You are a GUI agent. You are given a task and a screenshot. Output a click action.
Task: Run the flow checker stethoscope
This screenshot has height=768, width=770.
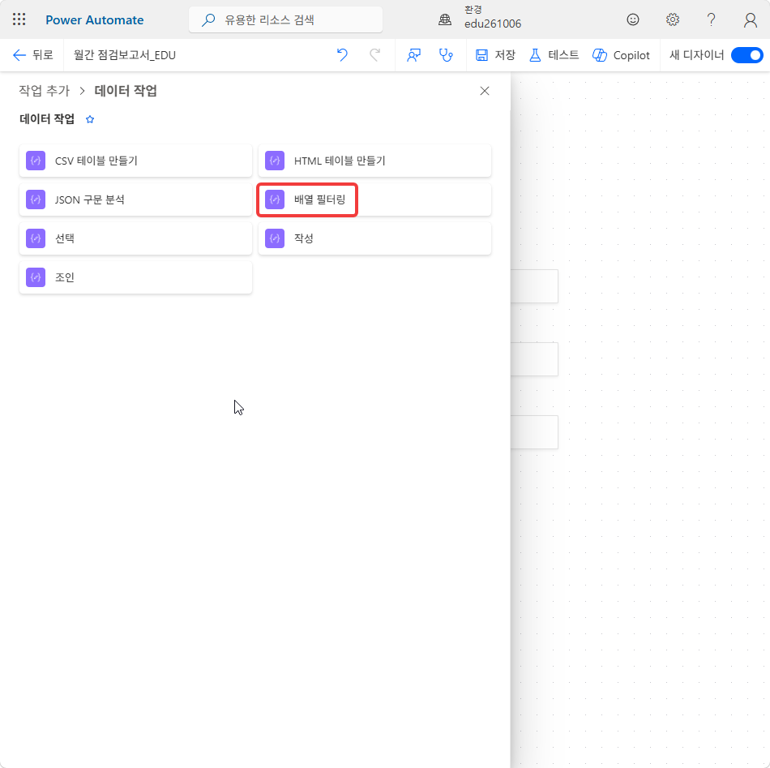click(x=446, y=55)
